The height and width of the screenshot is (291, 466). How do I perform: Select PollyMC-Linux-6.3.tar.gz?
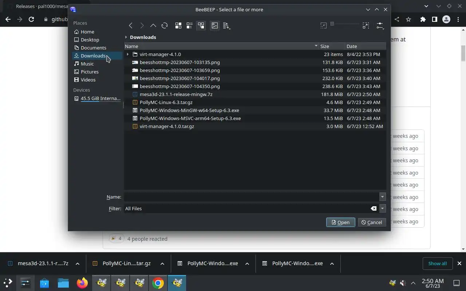pyautogui.click(x=255, y=102)
